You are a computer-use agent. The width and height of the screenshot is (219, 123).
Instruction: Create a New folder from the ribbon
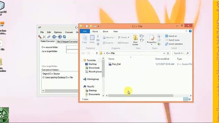(x=136, y=40)
